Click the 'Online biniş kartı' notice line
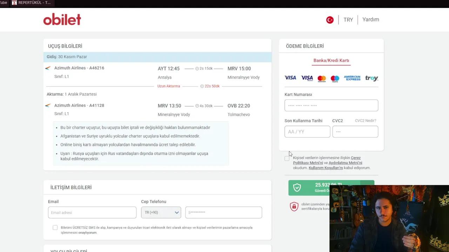The image size is (449, 252). pos(128,145)
